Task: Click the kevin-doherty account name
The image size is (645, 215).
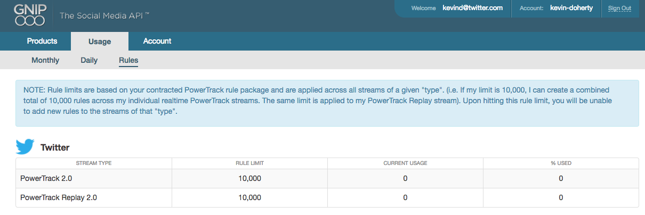Action: [x=571, y=8]
